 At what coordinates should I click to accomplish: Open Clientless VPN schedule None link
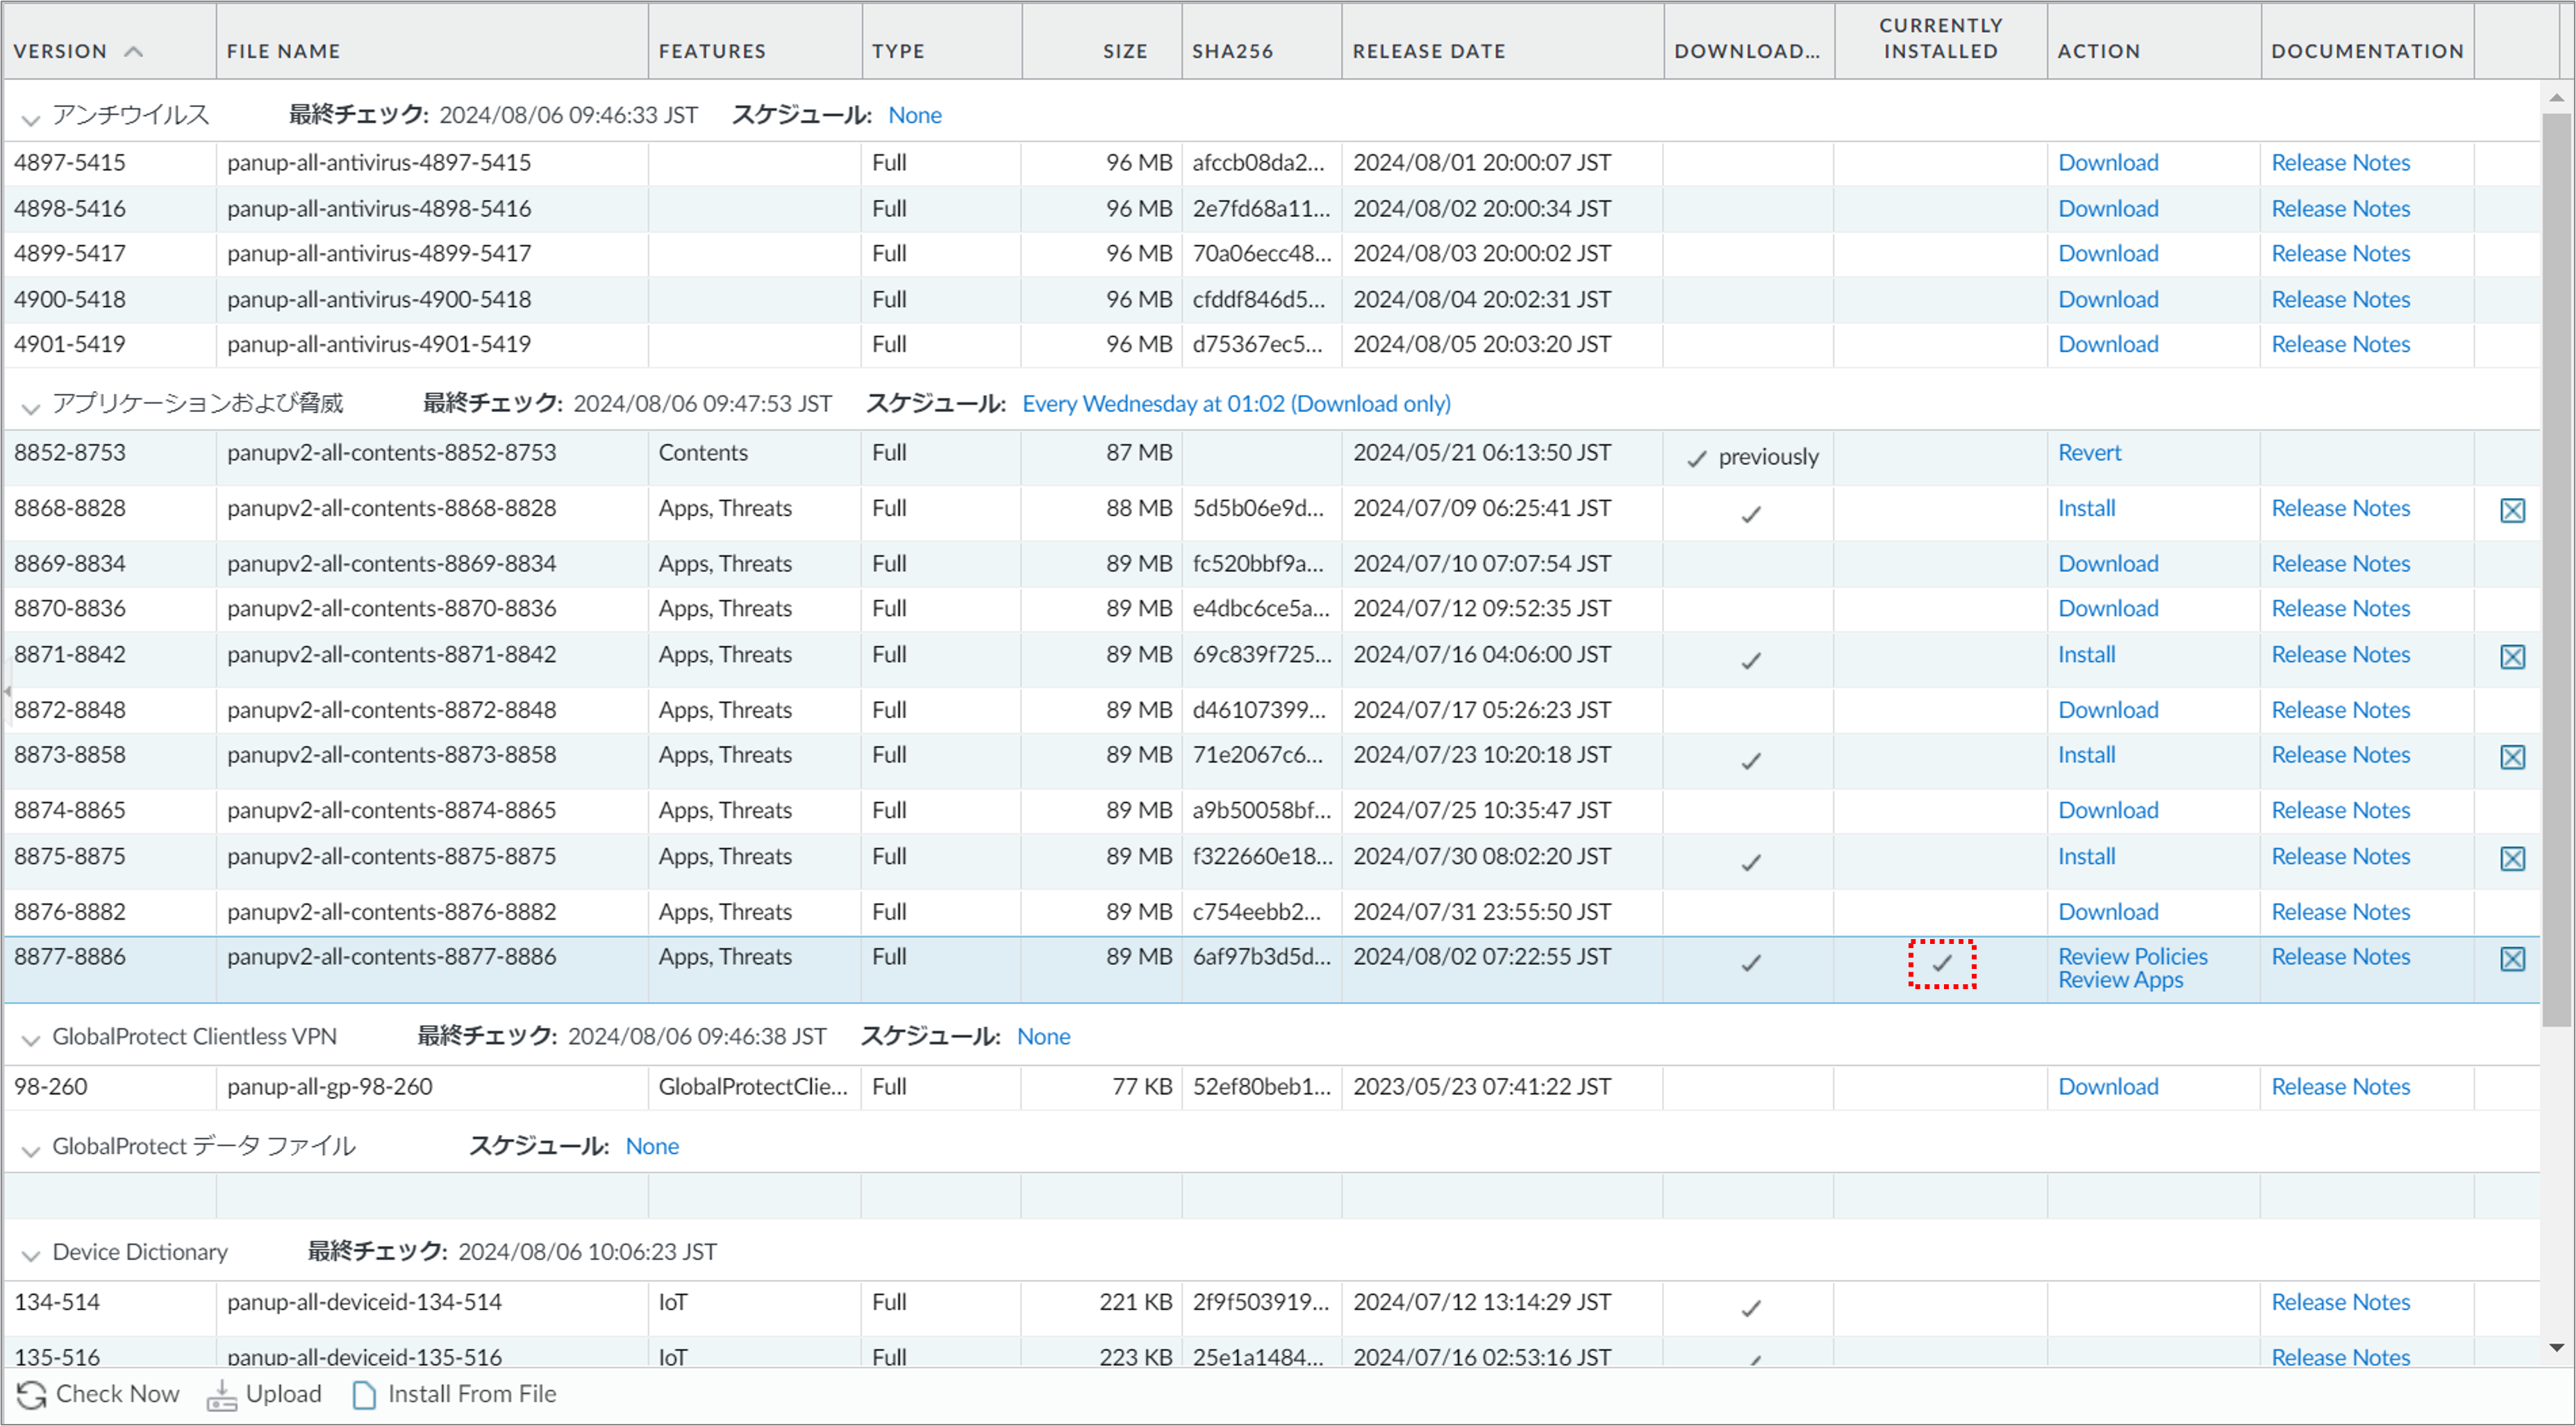coord(1043,1036)
